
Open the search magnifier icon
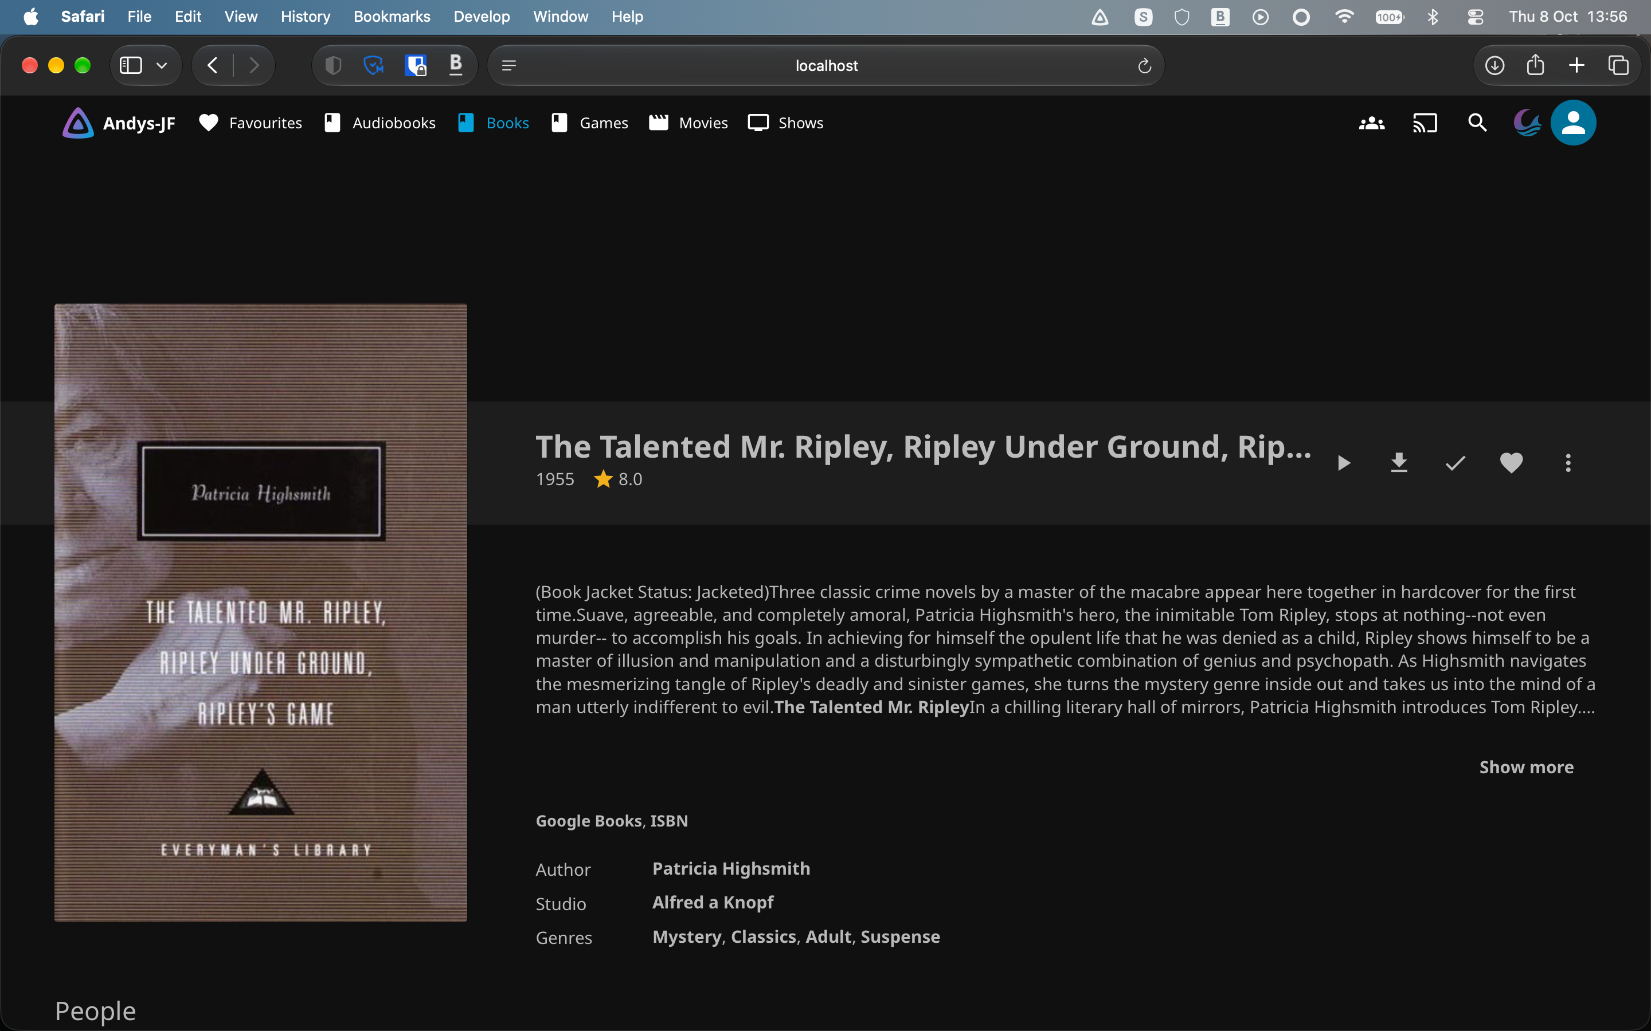point(1477,123)
